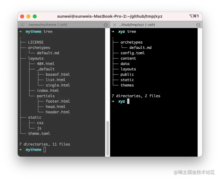Click the red close window button
220x180 pixels.
pyautogui.click(x=22, y=16)
